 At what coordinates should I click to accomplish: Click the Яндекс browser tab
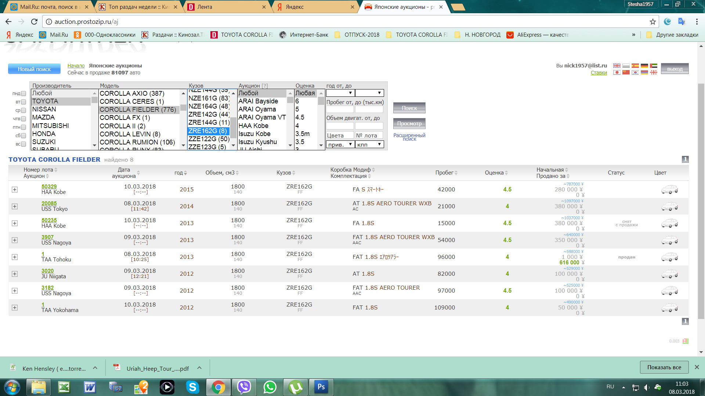(312, 6)
